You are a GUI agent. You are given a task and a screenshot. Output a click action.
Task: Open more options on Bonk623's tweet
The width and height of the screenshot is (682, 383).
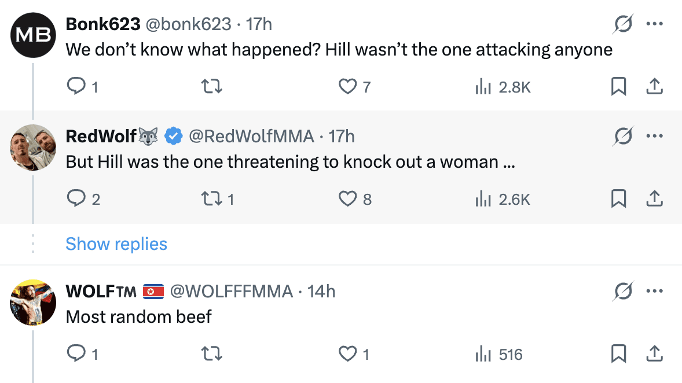pyautogui.click(x=654, y=24)
